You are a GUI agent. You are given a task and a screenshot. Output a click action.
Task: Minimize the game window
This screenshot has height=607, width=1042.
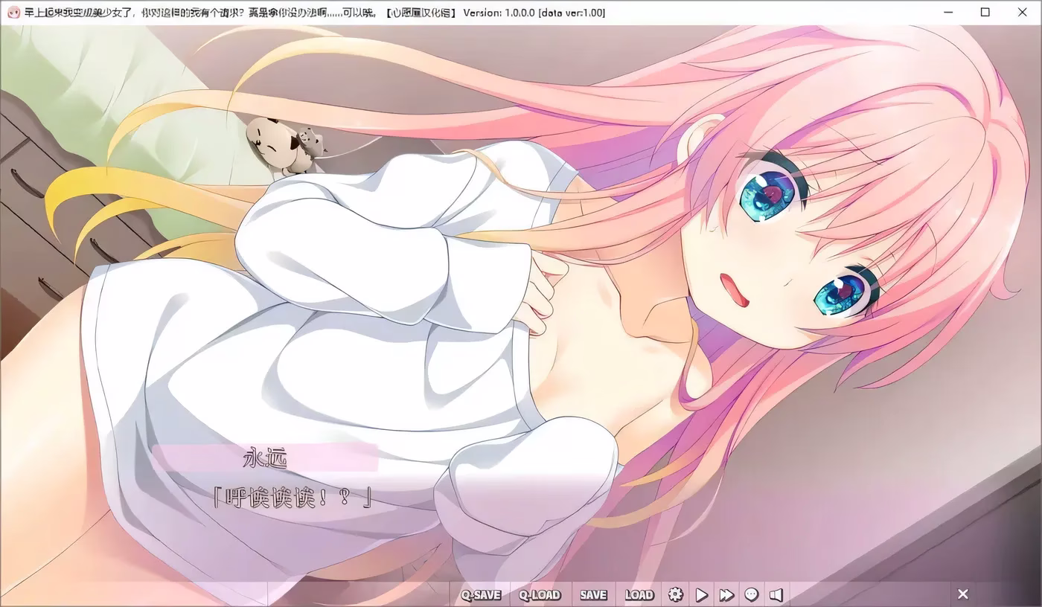[949, 13]
